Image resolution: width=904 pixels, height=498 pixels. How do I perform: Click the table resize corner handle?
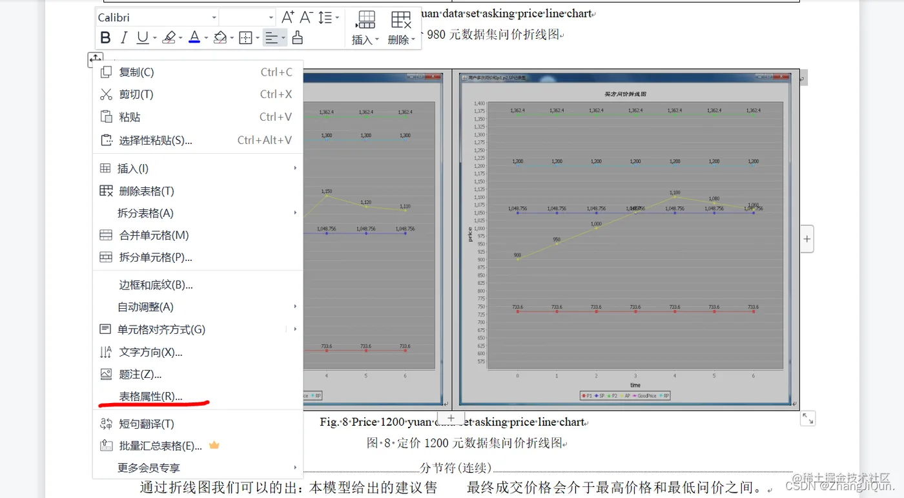click(x=808, y=419)
